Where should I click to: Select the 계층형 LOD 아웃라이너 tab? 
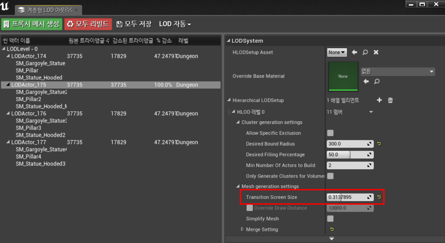coord(48,10)
